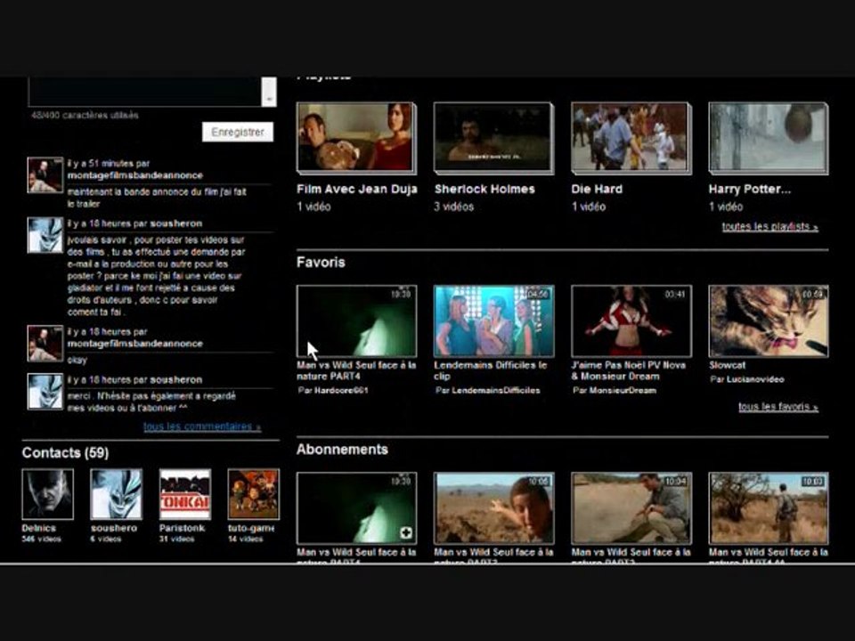Play the Slowcat favorite thumbnail
855x641 pixels.
769,321
